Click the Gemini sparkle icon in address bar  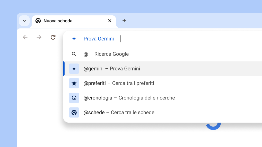pos(74,39)
